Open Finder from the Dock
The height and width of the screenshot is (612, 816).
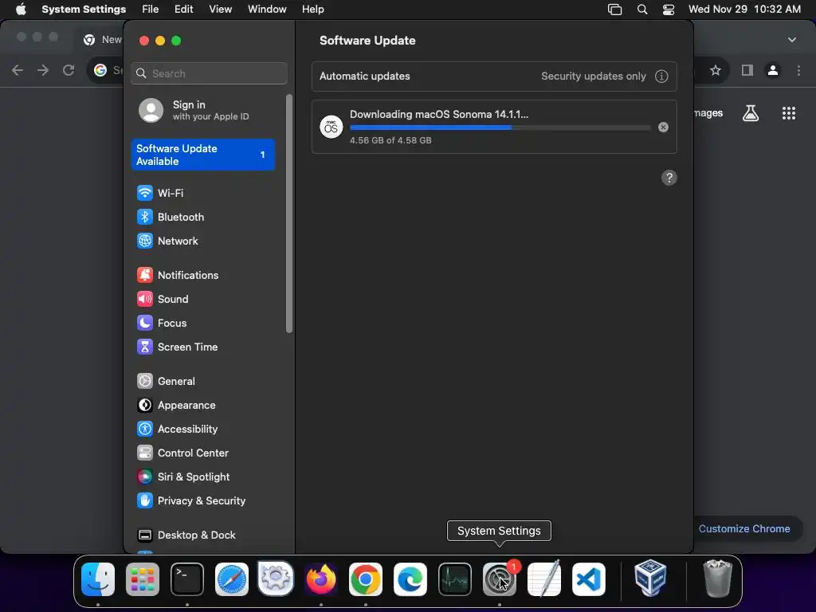pyautogui.click(x=98, y=579)
